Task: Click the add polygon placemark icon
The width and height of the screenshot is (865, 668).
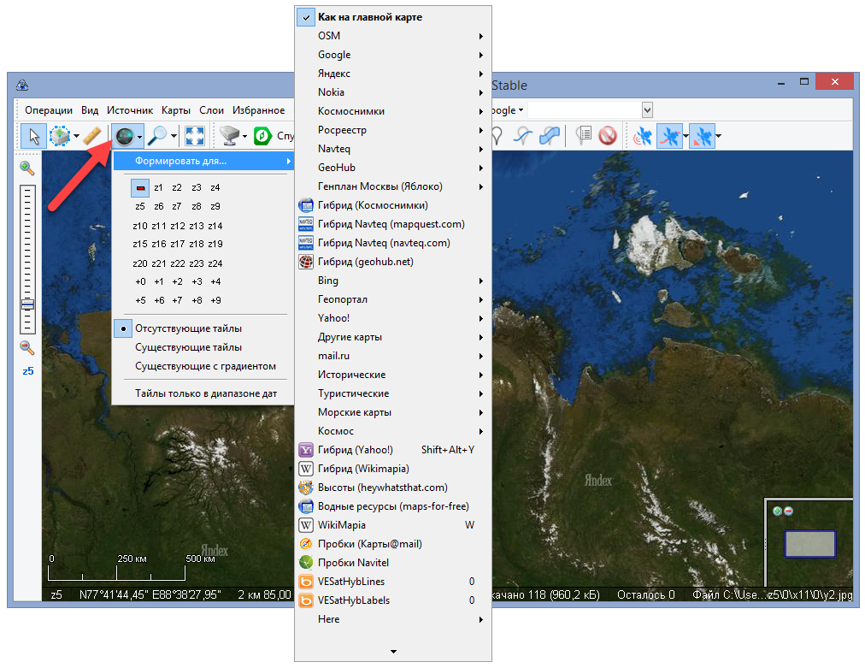Action: pyautogui.click(x=550, y=136)
